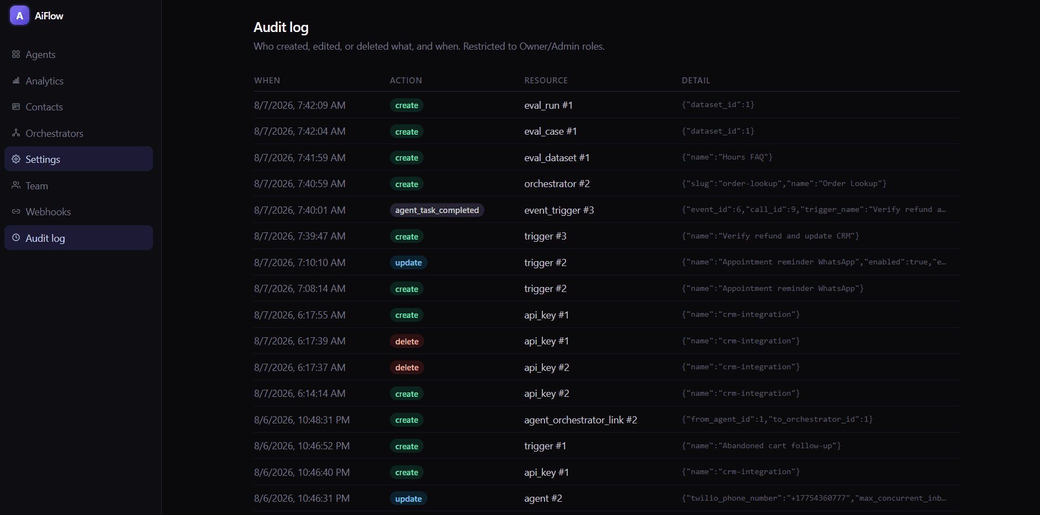The image size is (1040, 515).
Task: Navigate to Orchestrators
Action: pos(78,133)
